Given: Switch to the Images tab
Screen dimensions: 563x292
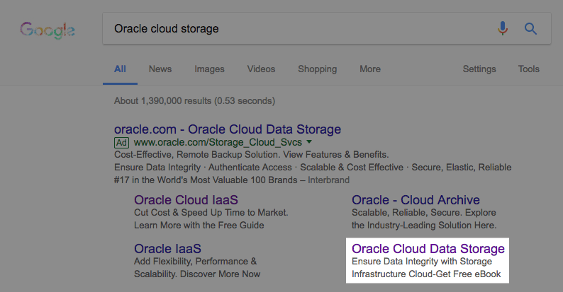Looking at the screenshot, I should pyautogui.click(x=209, y=69).
